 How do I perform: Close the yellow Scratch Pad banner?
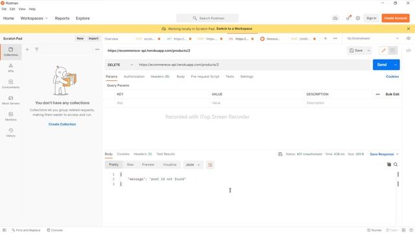click(409, 28)
